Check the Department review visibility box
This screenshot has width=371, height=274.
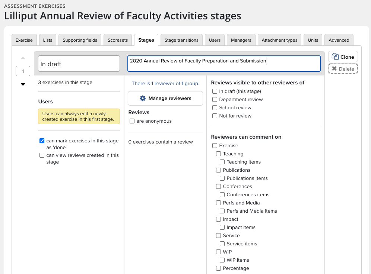215,100
